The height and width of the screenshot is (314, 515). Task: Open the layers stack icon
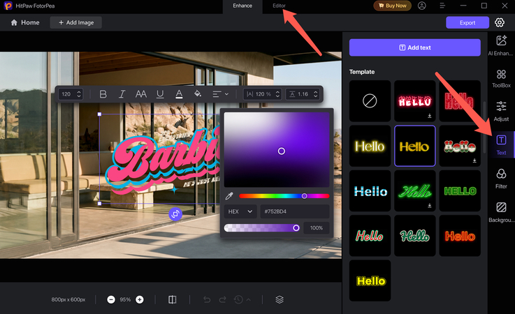280,299
